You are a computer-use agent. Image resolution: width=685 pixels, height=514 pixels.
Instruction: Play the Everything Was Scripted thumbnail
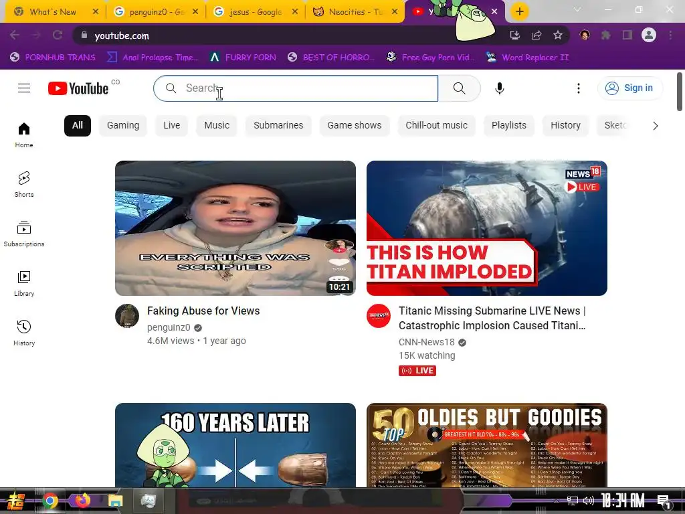click(x=235, y=228)
